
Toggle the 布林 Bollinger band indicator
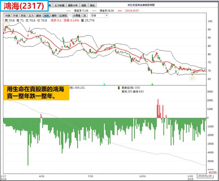click(46, 15)
